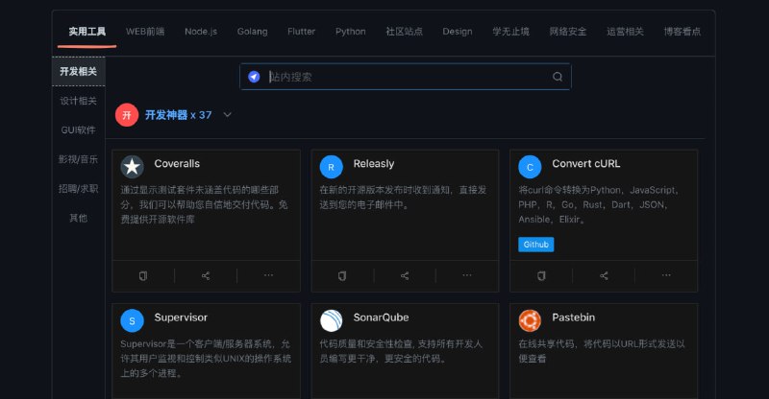
Task: Click the Supervisor S avatar icon
Action: pyautogui.click(x=132, y=320)
